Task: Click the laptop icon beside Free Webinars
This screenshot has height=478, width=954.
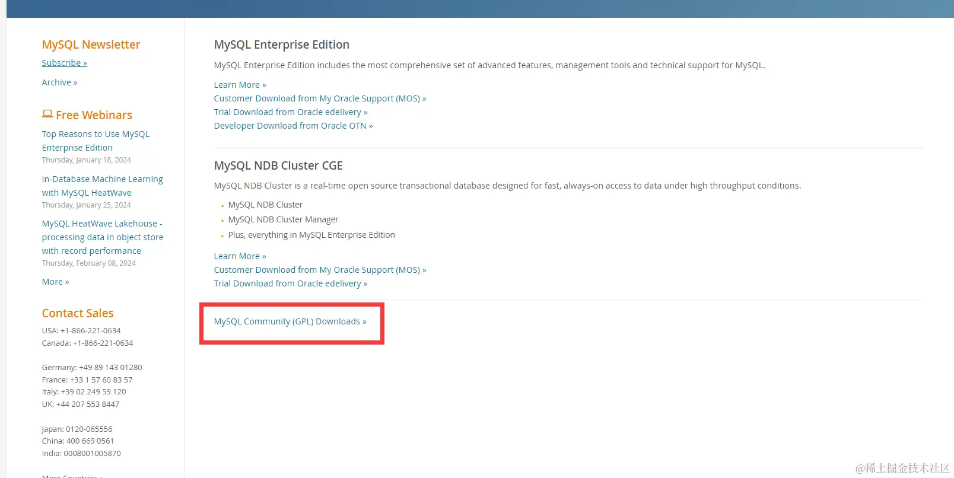Action: pos(47,114)
